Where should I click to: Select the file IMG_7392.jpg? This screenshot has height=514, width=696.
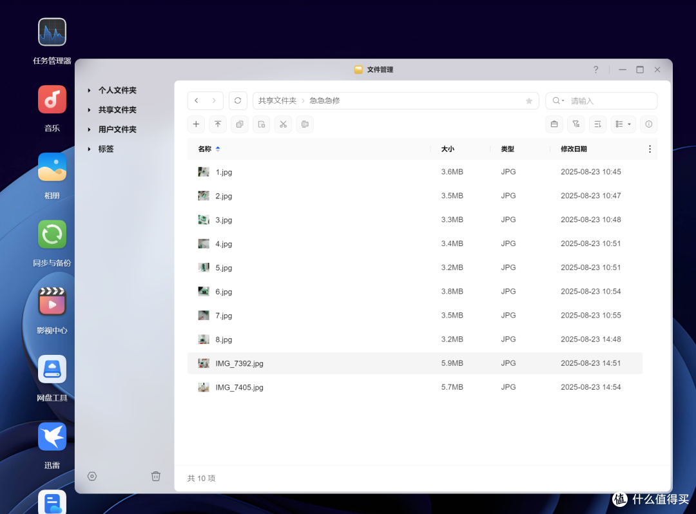(x=414, y=363)
